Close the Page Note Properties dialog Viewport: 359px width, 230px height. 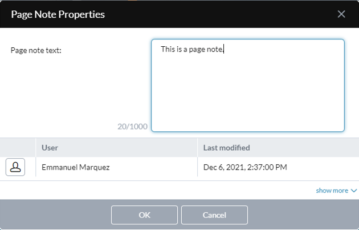tap(341, 14)
